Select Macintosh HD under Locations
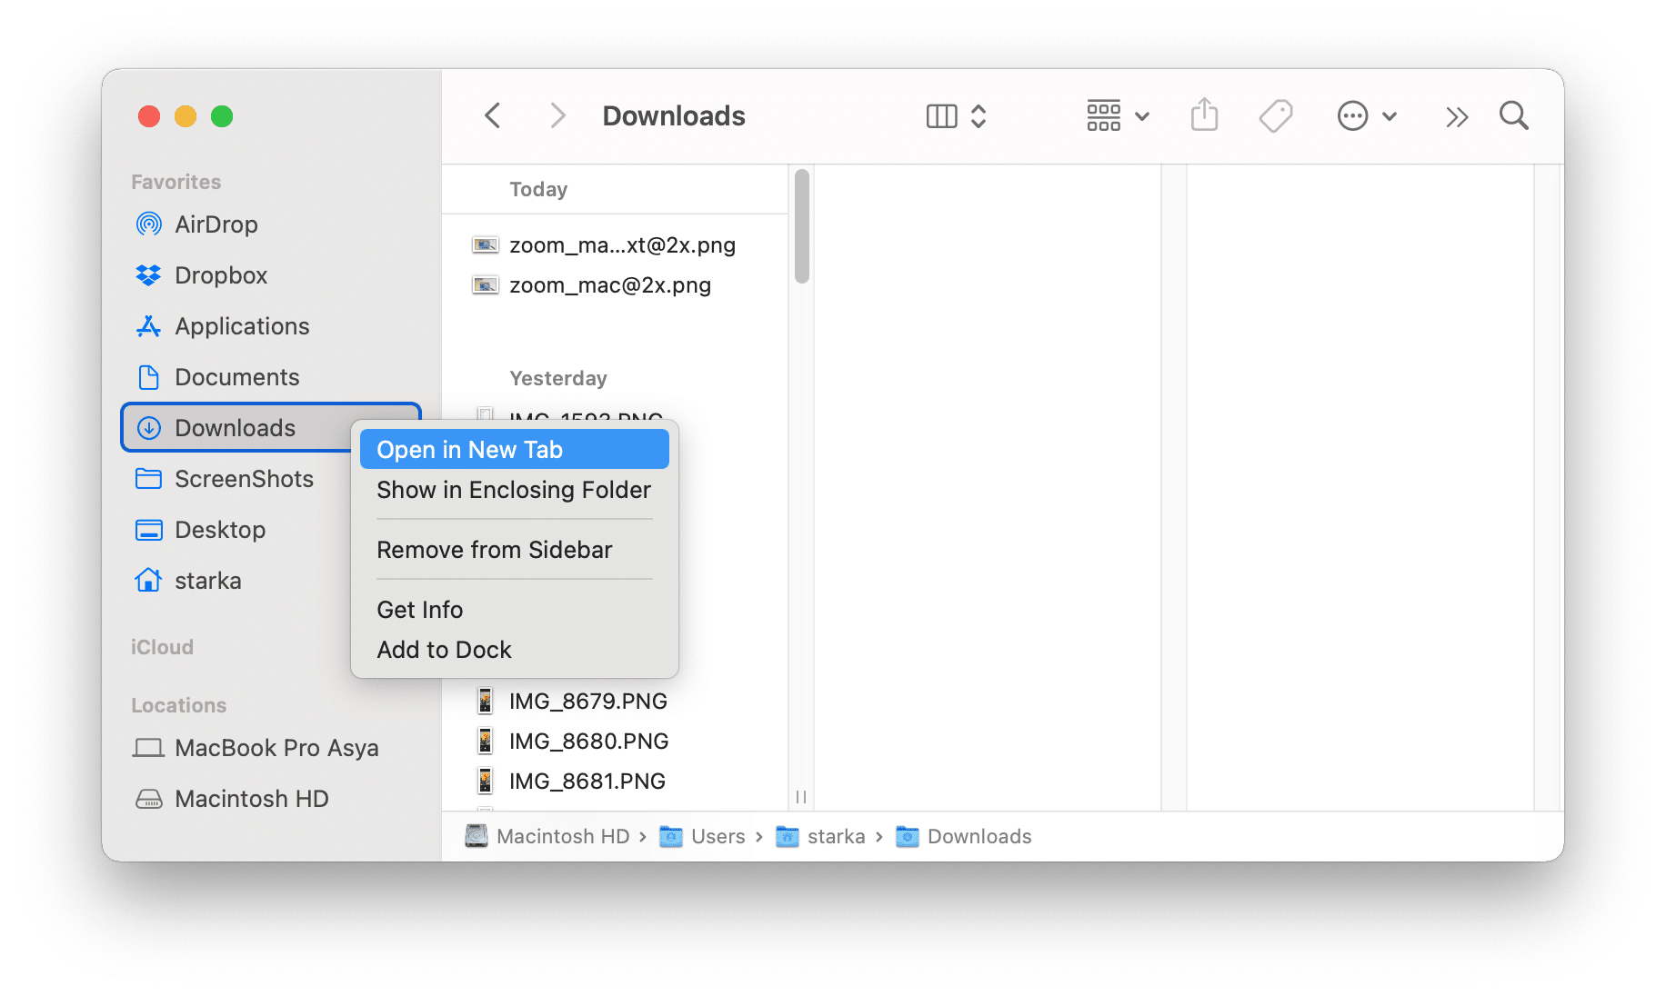Image resolution: width=1666 pixels, height=996 pixels. pos(270,799)
